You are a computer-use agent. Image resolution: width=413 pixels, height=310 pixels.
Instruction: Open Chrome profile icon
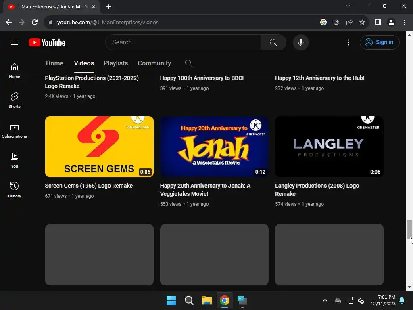coord(391,23)
